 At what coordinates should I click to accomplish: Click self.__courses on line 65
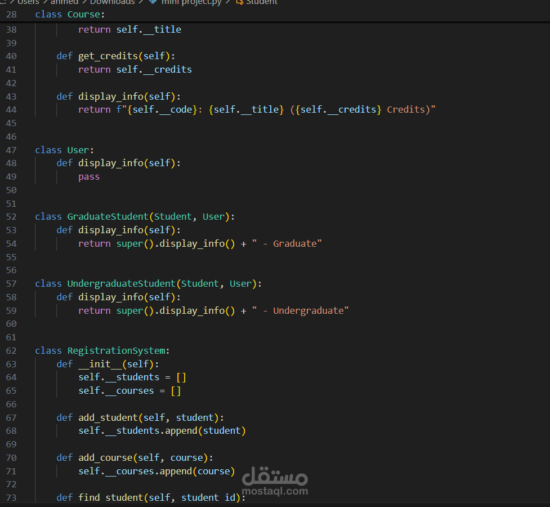click(116, 391)
